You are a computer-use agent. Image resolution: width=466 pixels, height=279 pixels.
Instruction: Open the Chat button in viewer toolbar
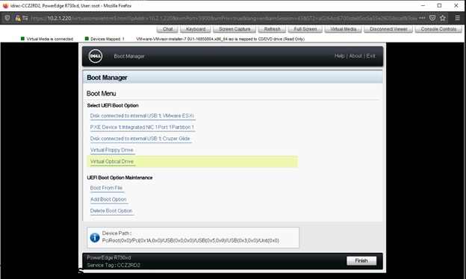point(167,29)
